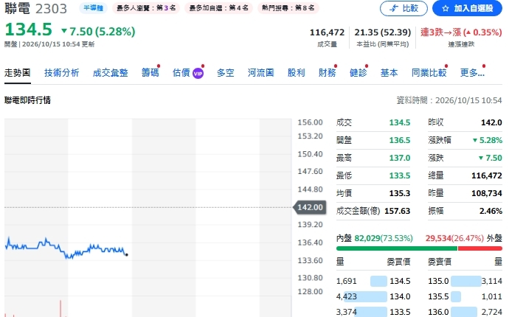Open the 估價 tab
This screenshot has height=317, width=509.
181,73
